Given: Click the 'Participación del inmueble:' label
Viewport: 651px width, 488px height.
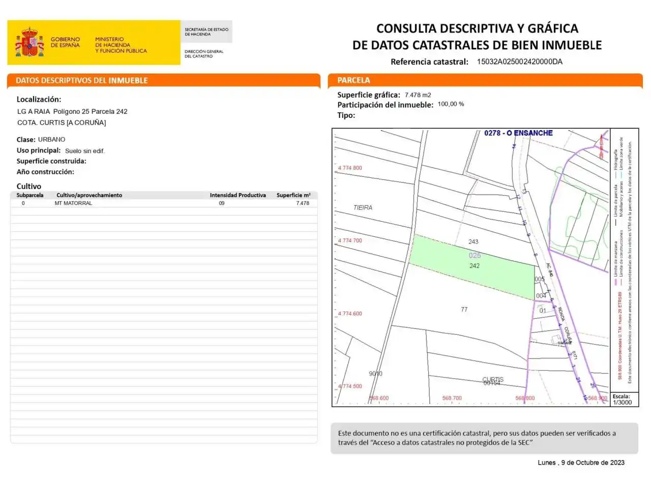Looking at the screenshot, I should coord(386,105).
